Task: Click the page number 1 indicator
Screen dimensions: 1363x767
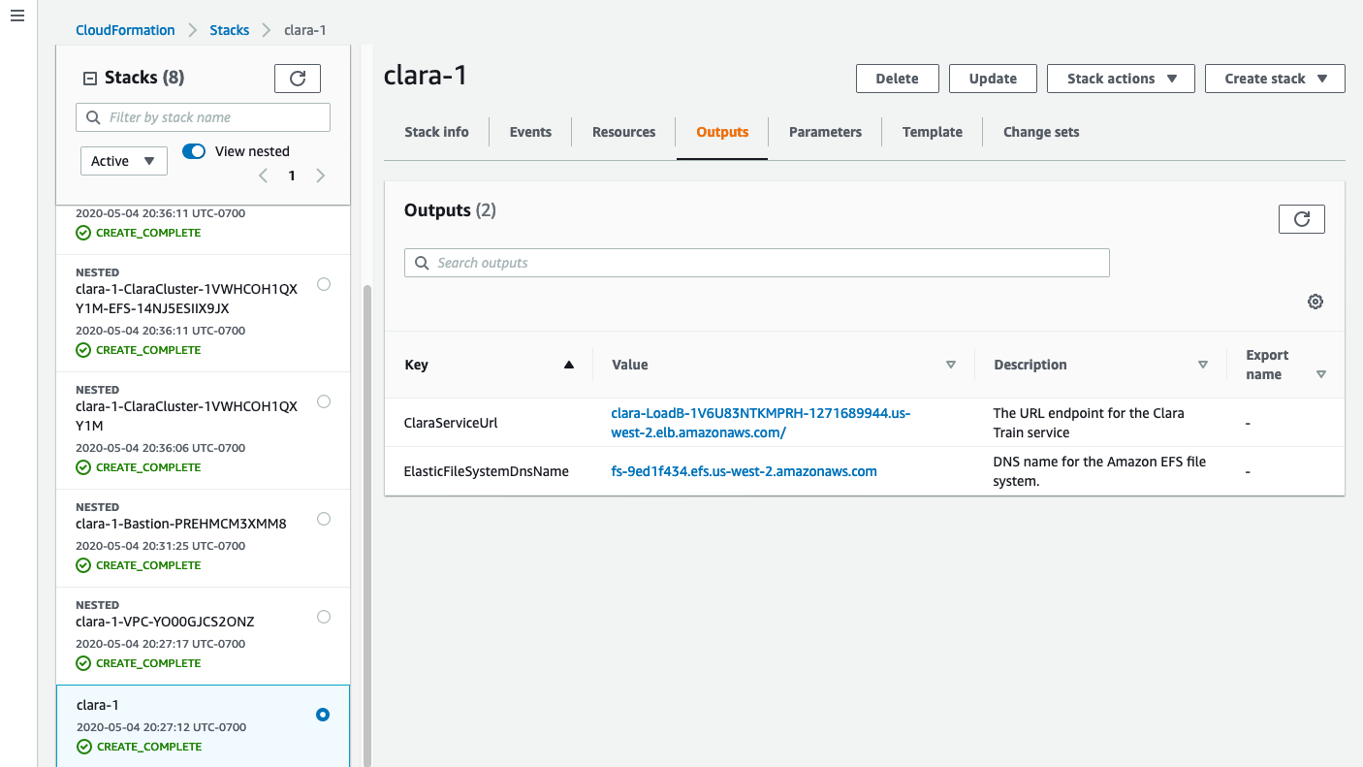Action: click(x=292, y=176)
